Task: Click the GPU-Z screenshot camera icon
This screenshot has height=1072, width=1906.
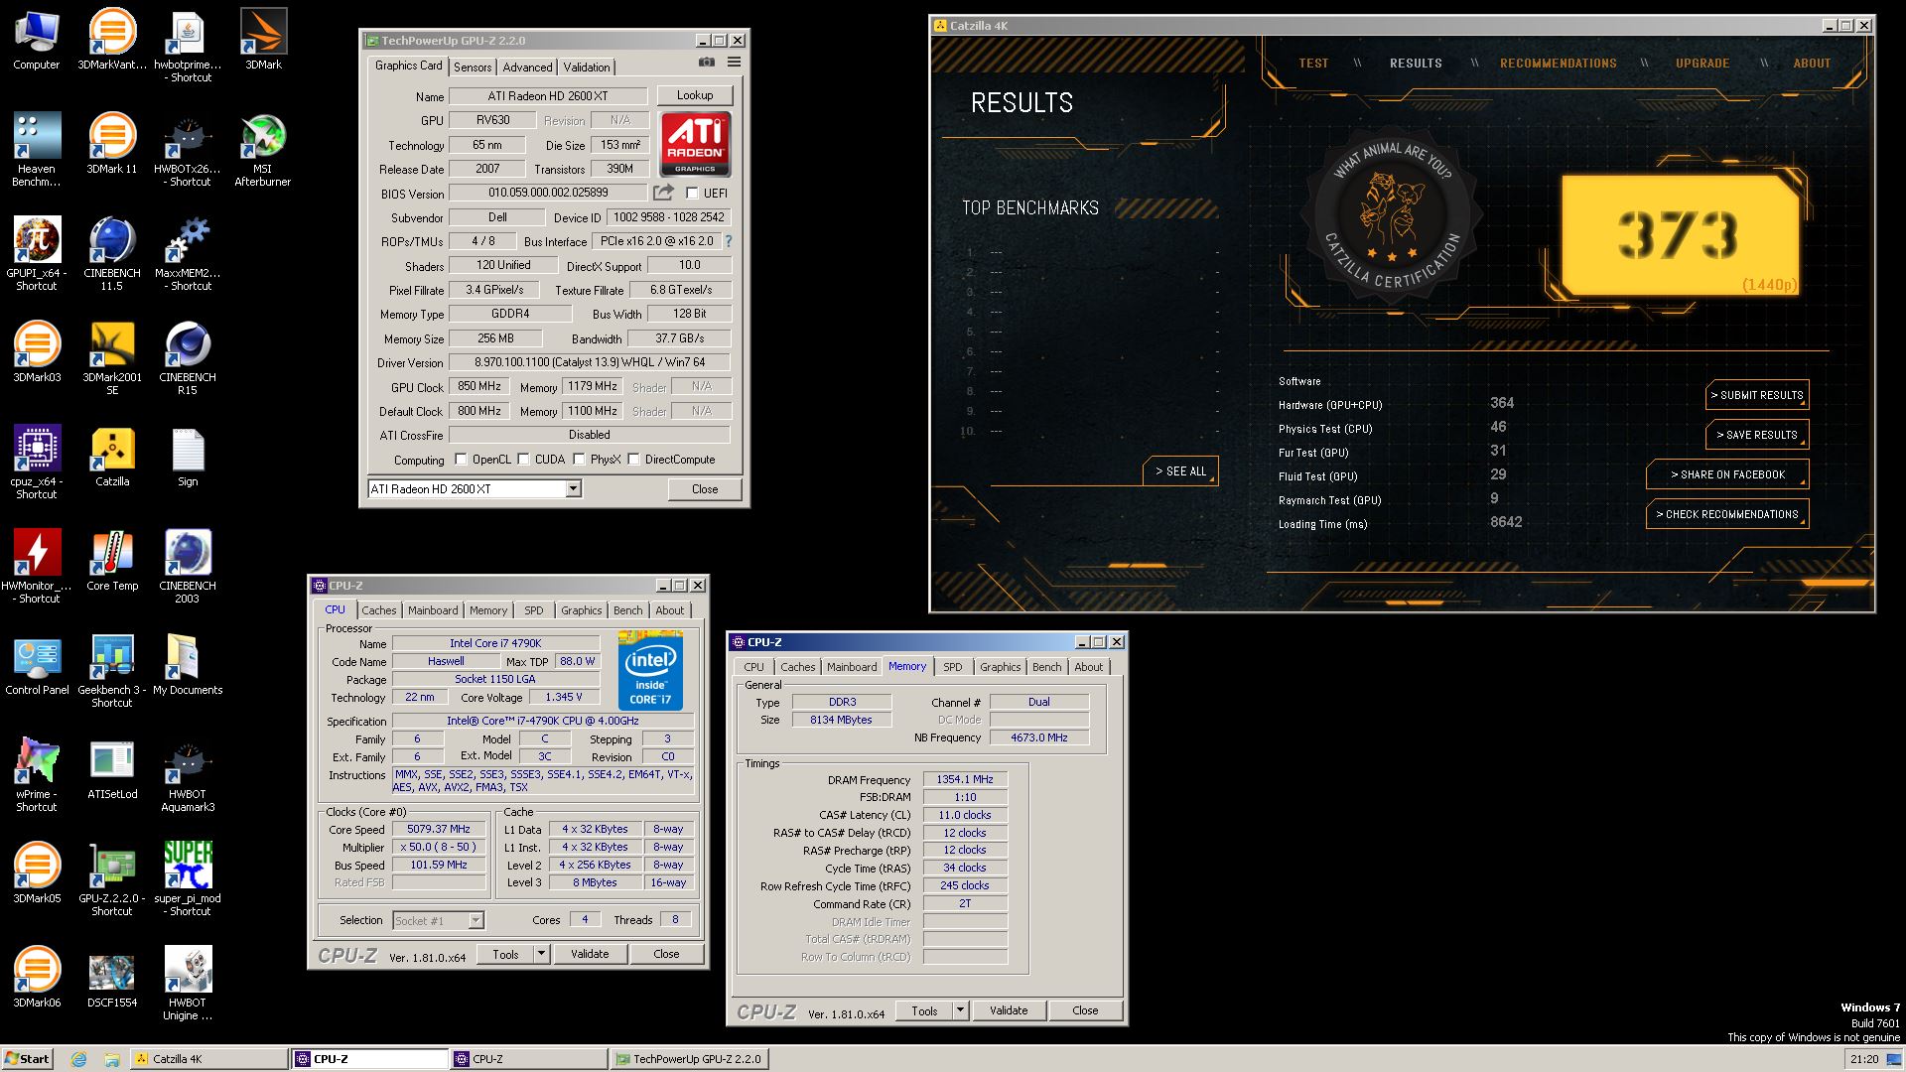Action: [x=706, y=63]
